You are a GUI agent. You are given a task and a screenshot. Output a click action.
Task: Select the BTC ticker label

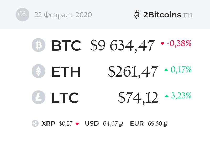66,46
